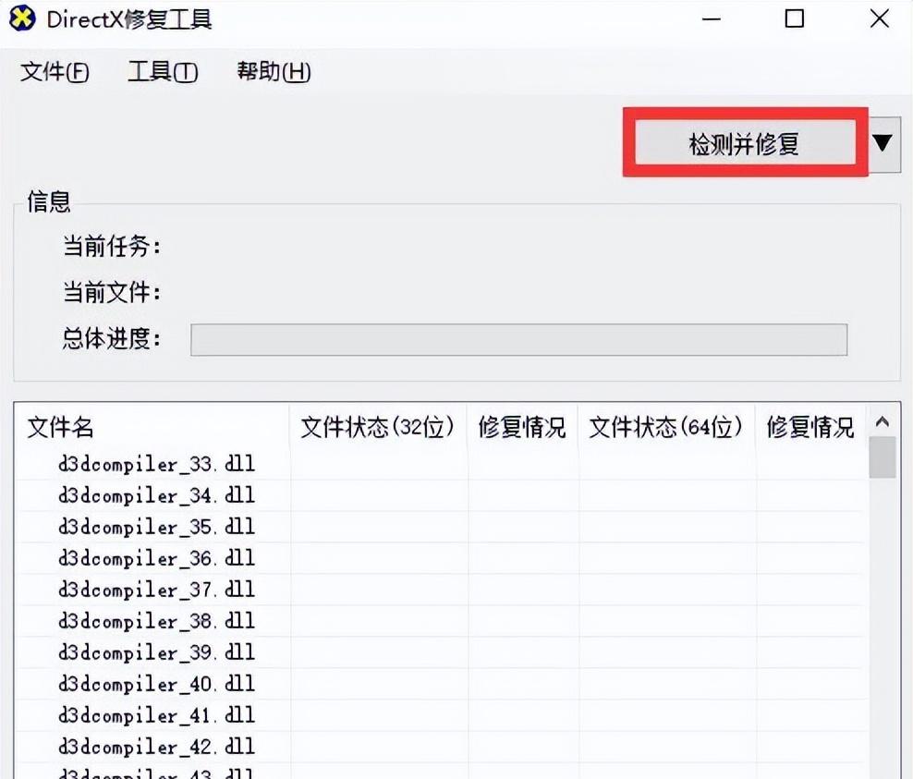Maximize the DirectX修复工具 window

(x=795, y=19)
